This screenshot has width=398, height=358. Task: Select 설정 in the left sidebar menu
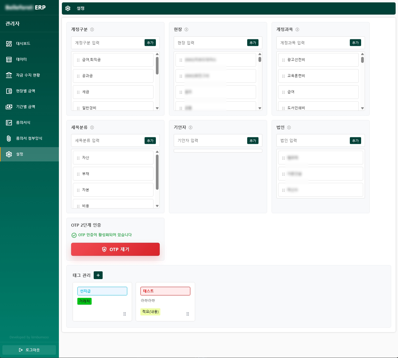(19, 154)
